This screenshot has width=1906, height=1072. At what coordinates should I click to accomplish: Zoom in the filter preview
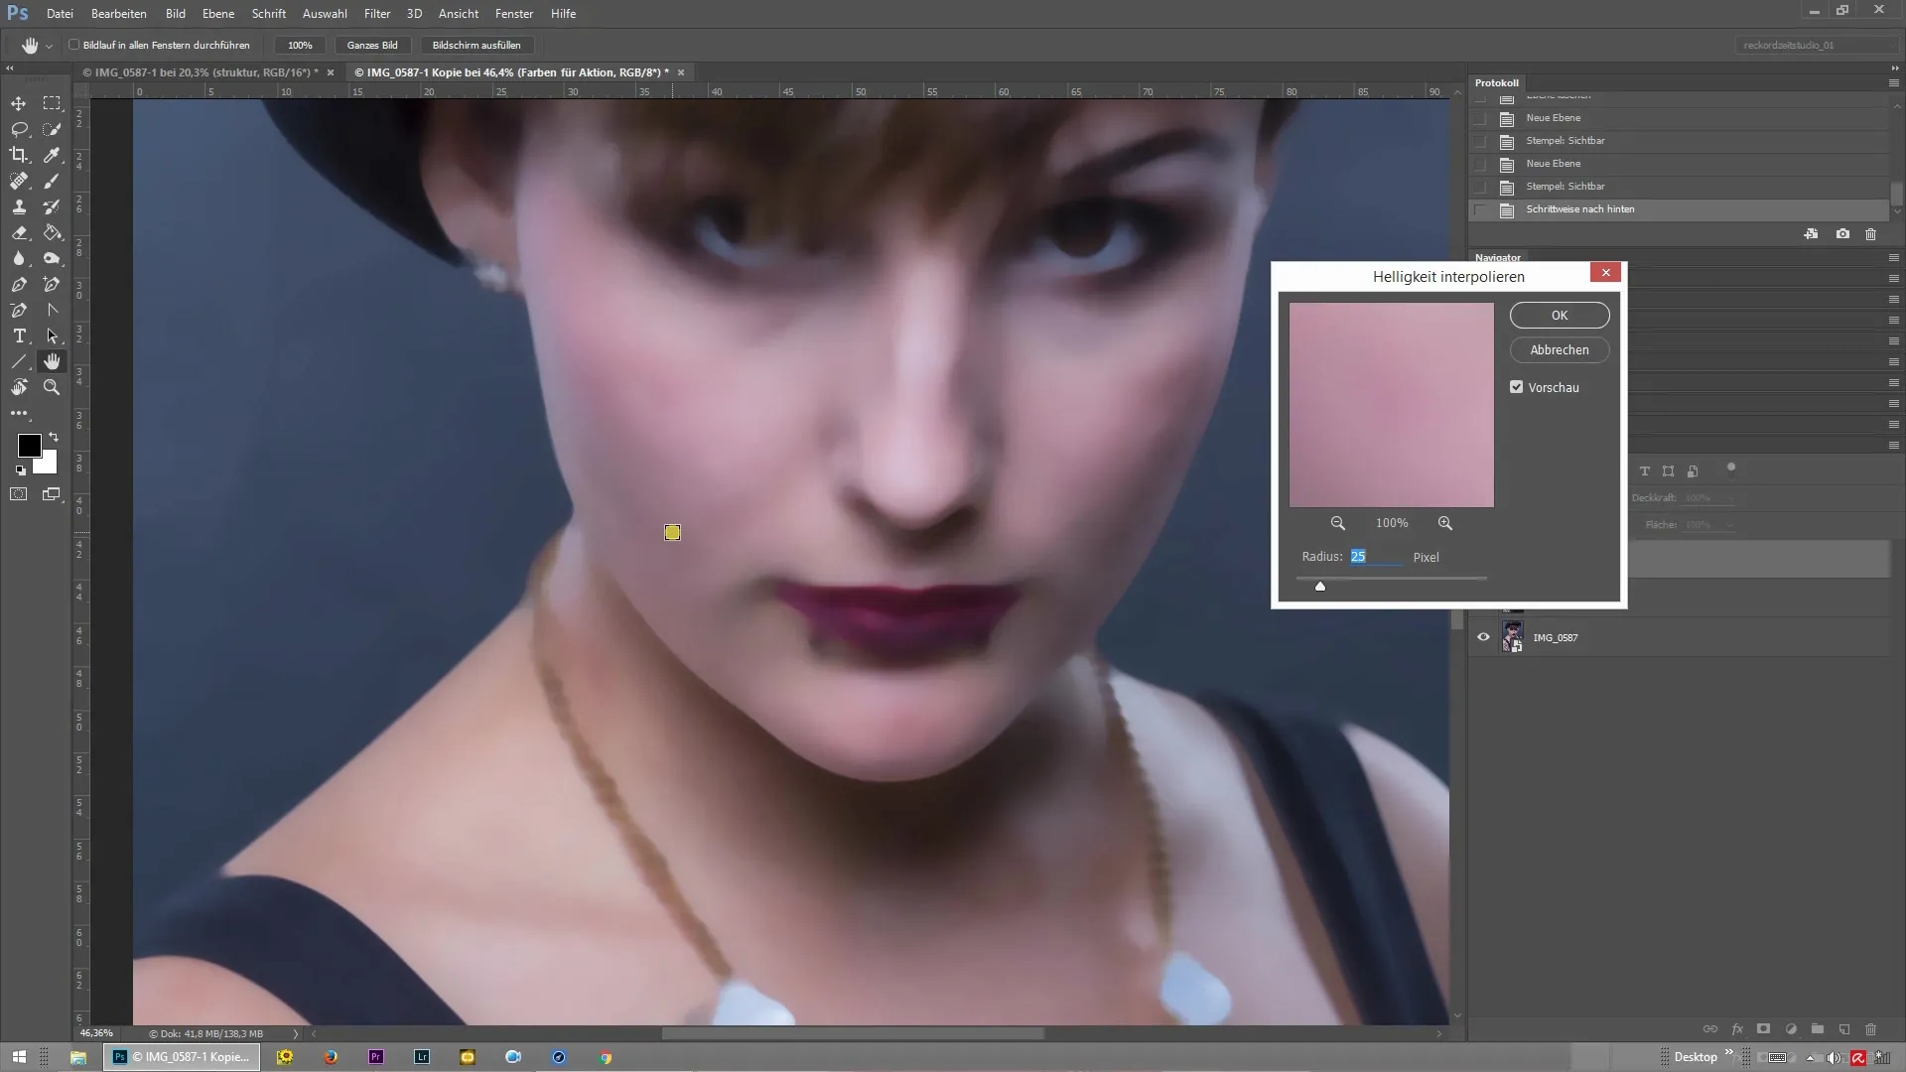[x=1444, y=523]
